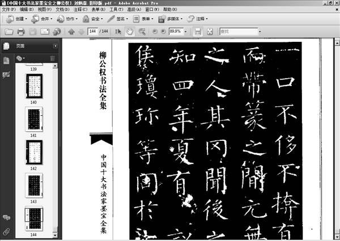Select page thumbnail 141
Viewport: 340px width, 241px height.
34,119
